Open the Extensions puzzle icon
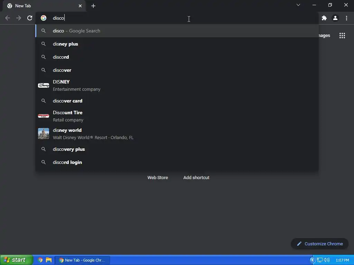The width and height of the screenshot is (354, 265). click(x=324, y=18)
